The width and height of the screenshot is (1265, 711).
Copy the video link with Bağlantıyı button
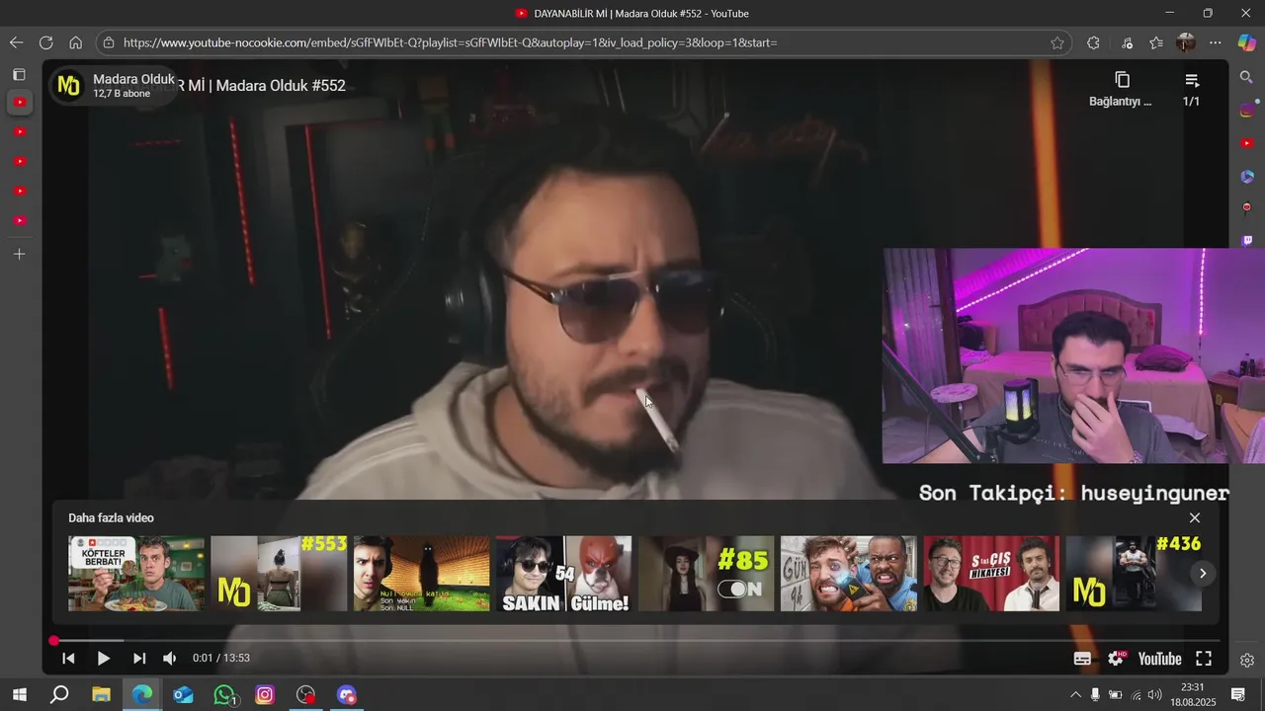[x=1122, y=87]
